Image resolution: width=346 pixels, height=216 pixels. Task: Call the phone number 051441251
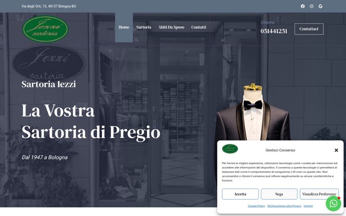(274, 31)
